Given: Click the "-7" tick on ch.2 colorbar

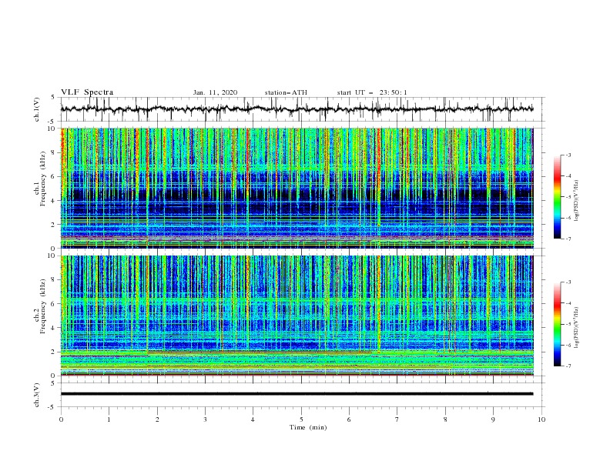Looking at the screenshot, I should [568, 366].
